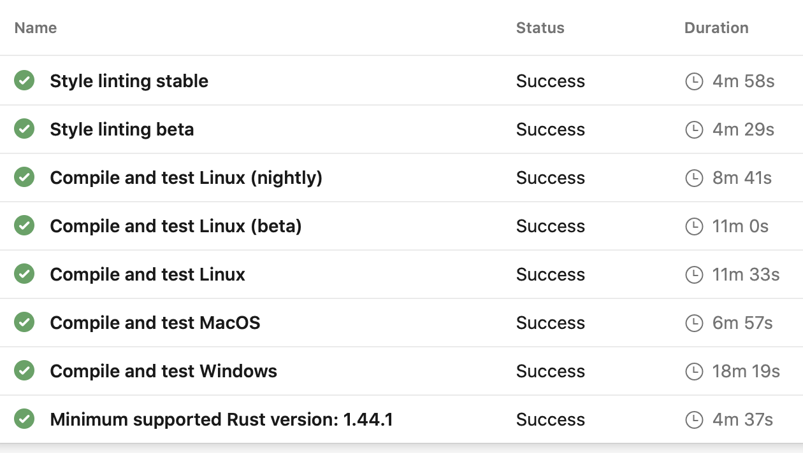803x453 pixels.
Task: Click the clock icon beside 11m 33s
Action: tap(693, 275)
